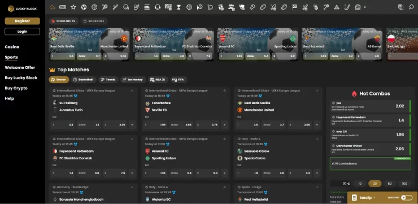Viewport: 418px width, 204px height.
Task: Select the NBA 2K filter in Top Matches
Action: coord(158,80)
